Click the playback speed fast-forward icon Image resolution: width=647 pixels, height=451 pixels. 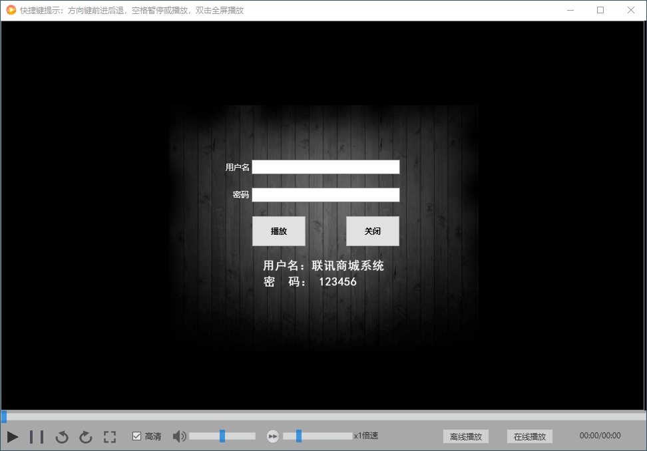tap(273, 436)
